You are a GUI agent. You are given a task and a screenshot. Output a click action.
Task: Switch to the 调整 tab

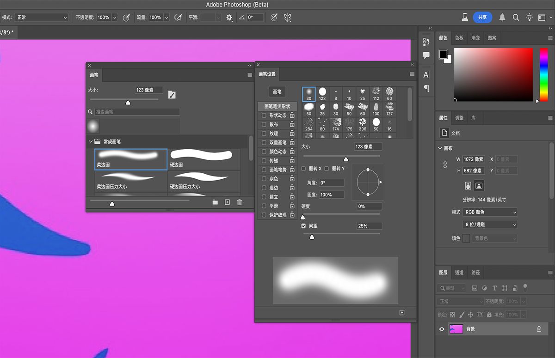(459, 118)
